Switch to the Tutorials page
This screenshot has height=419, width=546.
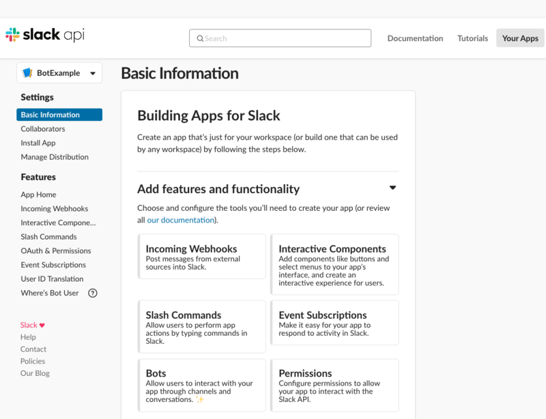tap(472, 38)
